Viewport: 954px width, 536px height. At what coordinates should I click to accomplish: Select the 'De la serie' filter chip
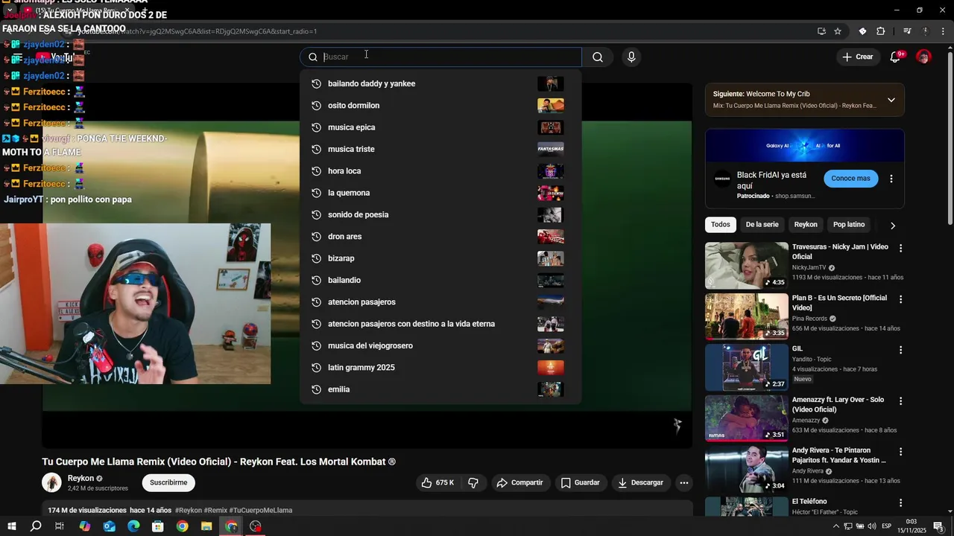762,225
